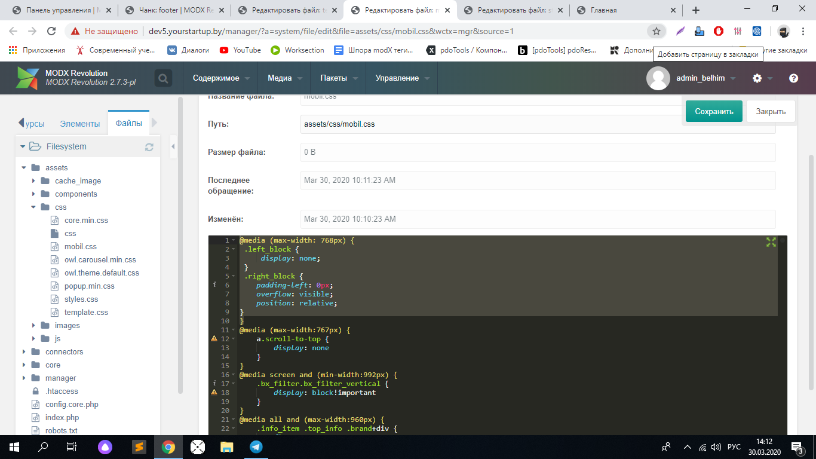Open the manager search magnifier
The height and width of the screenshot is (459, 816).
162,78
